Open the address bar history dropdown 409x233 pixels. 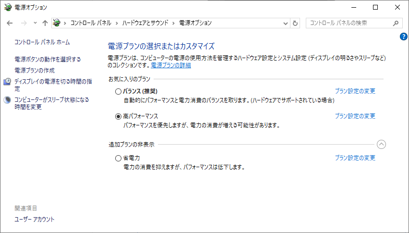tap(286, 23)
